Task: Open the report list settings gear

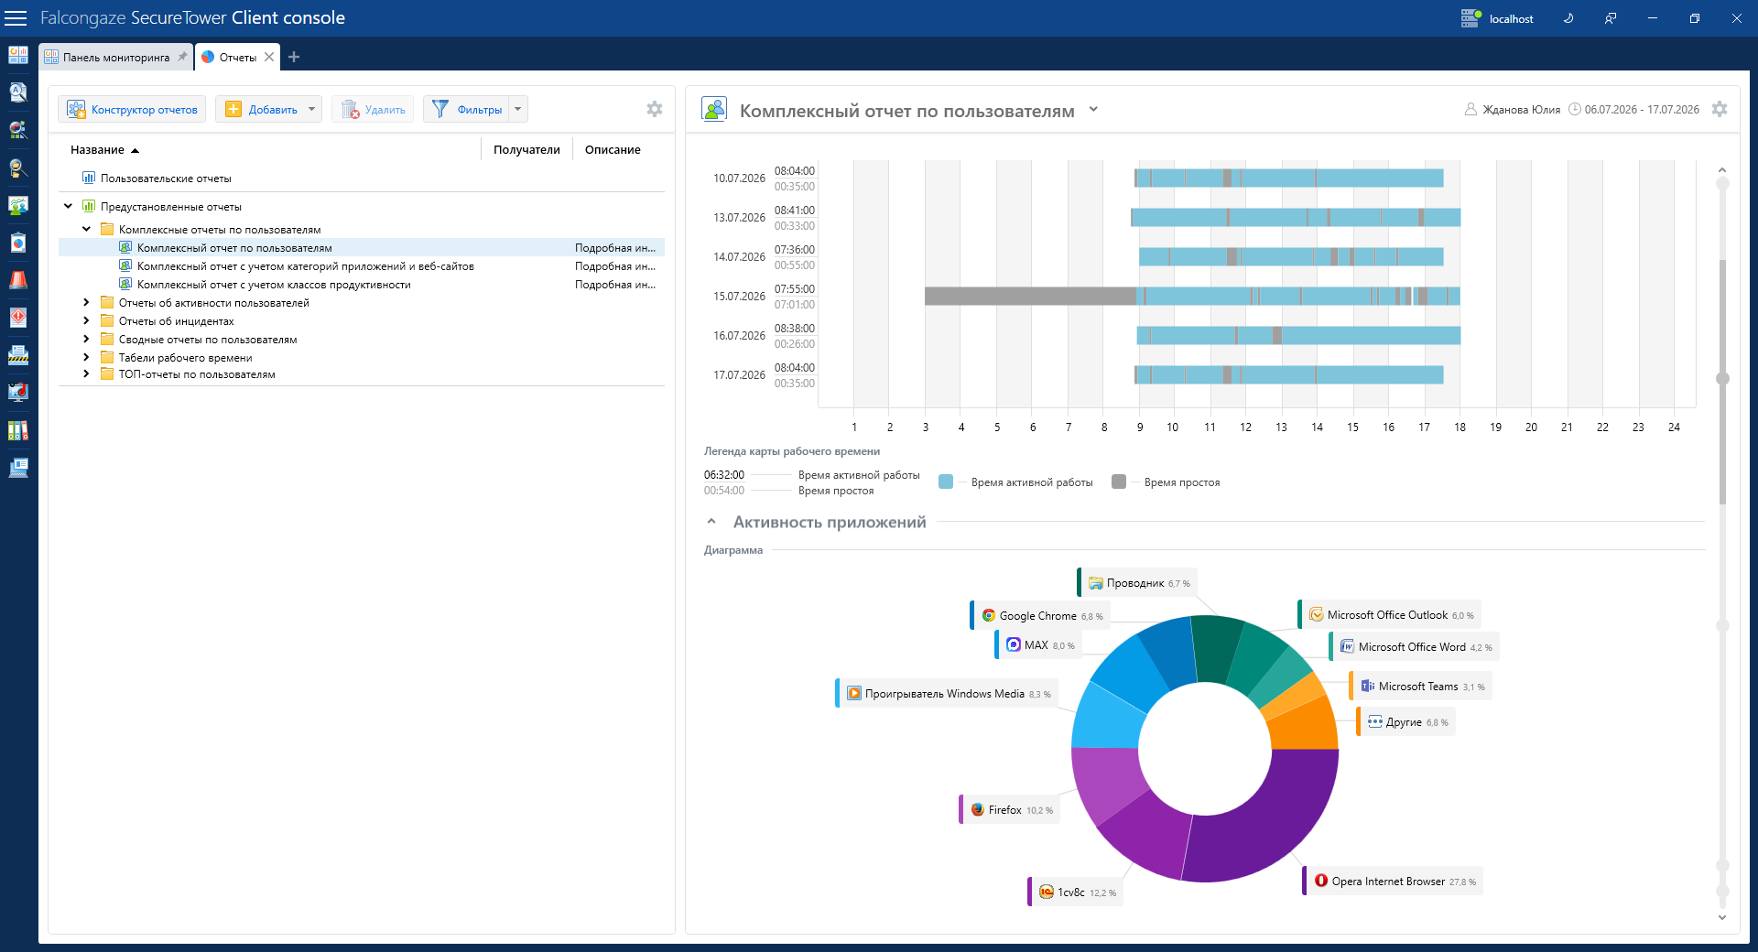Action: pyautogui.click(x=655, y=109)
